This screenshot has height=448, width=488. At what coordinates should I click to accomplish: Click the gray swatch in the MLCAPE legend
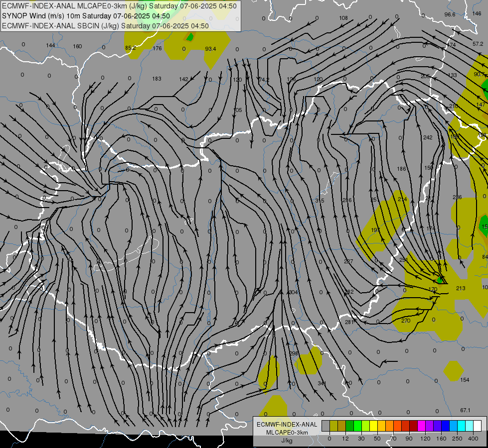pyautogui.click(x=326, y=426)
